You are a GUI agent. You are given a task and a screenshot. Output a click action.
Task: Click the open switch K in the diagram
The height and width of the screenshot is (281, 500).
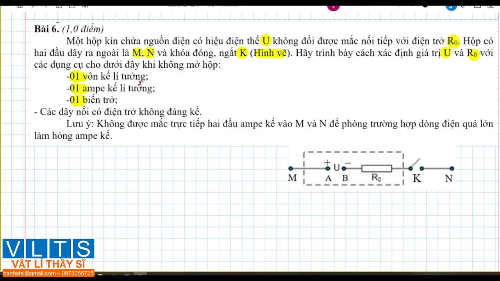[414, 164]
